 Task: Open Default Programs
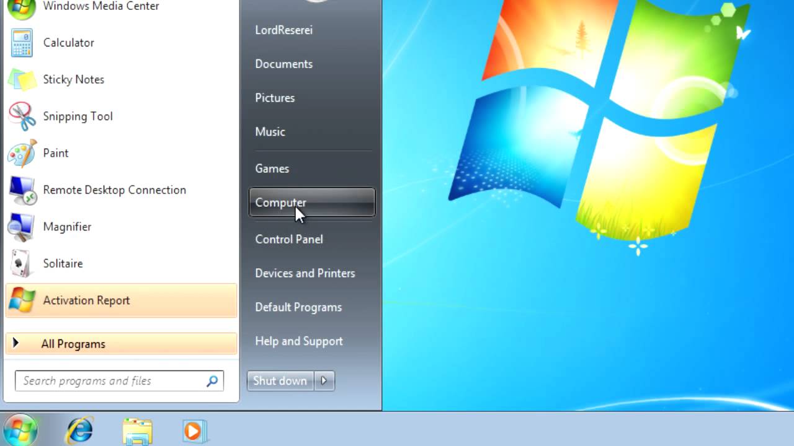click(x=298, y=307)
